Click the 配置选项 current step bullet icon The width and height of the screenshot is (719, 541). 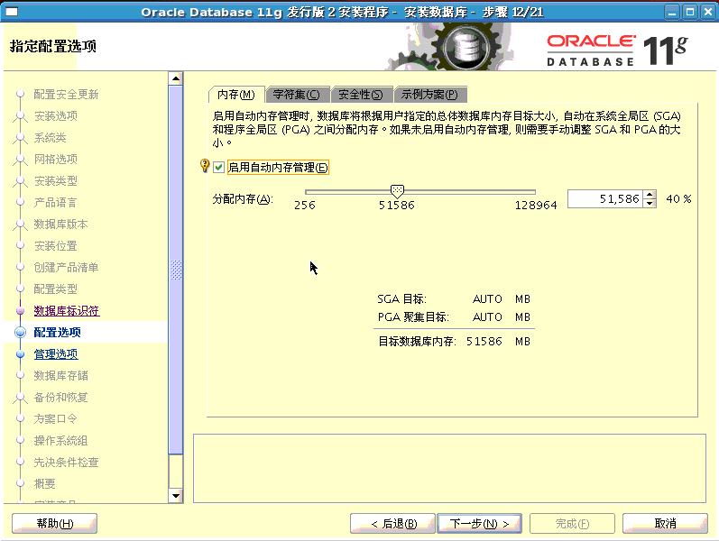20,333
